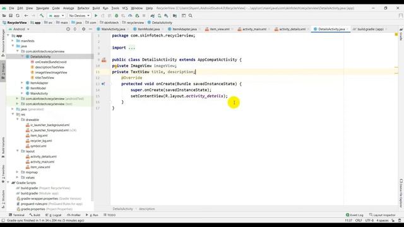Click the override gutter icon by onCreate
Viewport: 404px width, 227px height.
point(104,84)
